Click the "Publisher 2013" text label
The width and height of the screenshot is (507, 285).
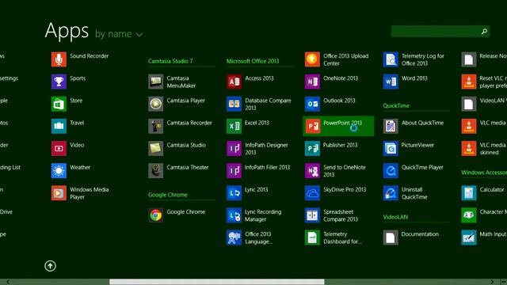click(x=340, y=145)
